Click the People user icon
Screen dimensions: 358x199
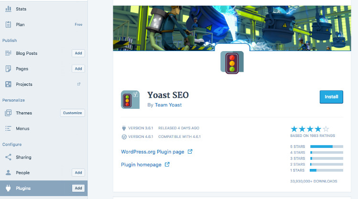[8, 173]
